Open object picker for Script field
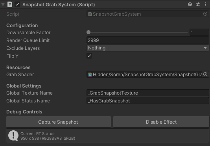The width and height of the screenshot is (210, 146). 205,14
